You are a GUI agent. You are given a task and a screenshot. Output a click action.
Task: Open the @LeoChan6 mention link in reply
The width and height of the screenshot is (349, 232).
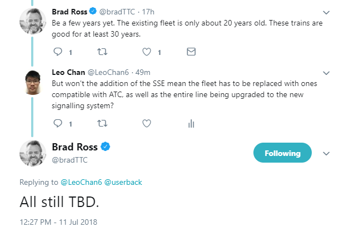tap(79, 182)
